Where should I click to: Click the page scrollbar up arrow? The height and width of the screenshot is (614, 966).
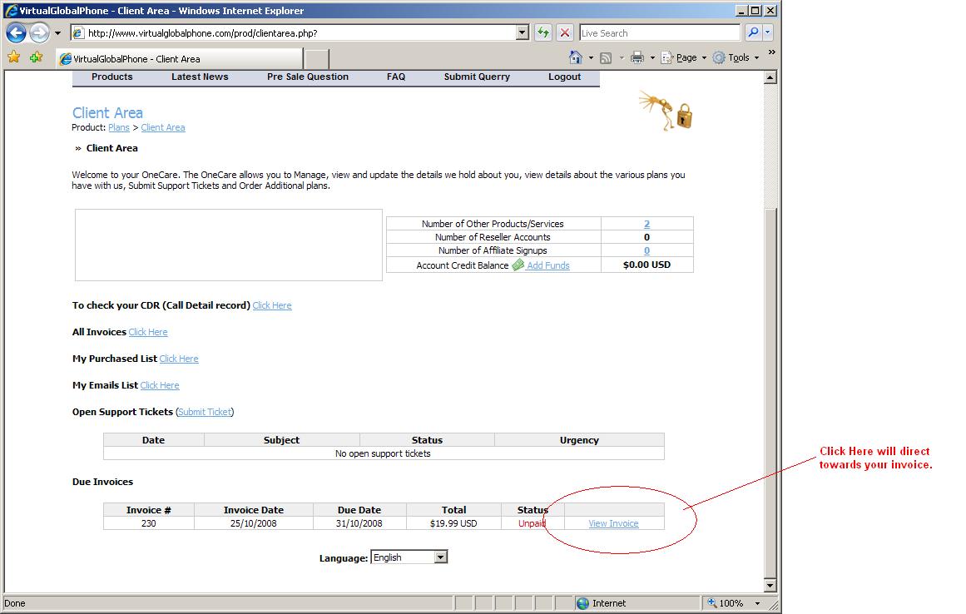coord(770,77)
